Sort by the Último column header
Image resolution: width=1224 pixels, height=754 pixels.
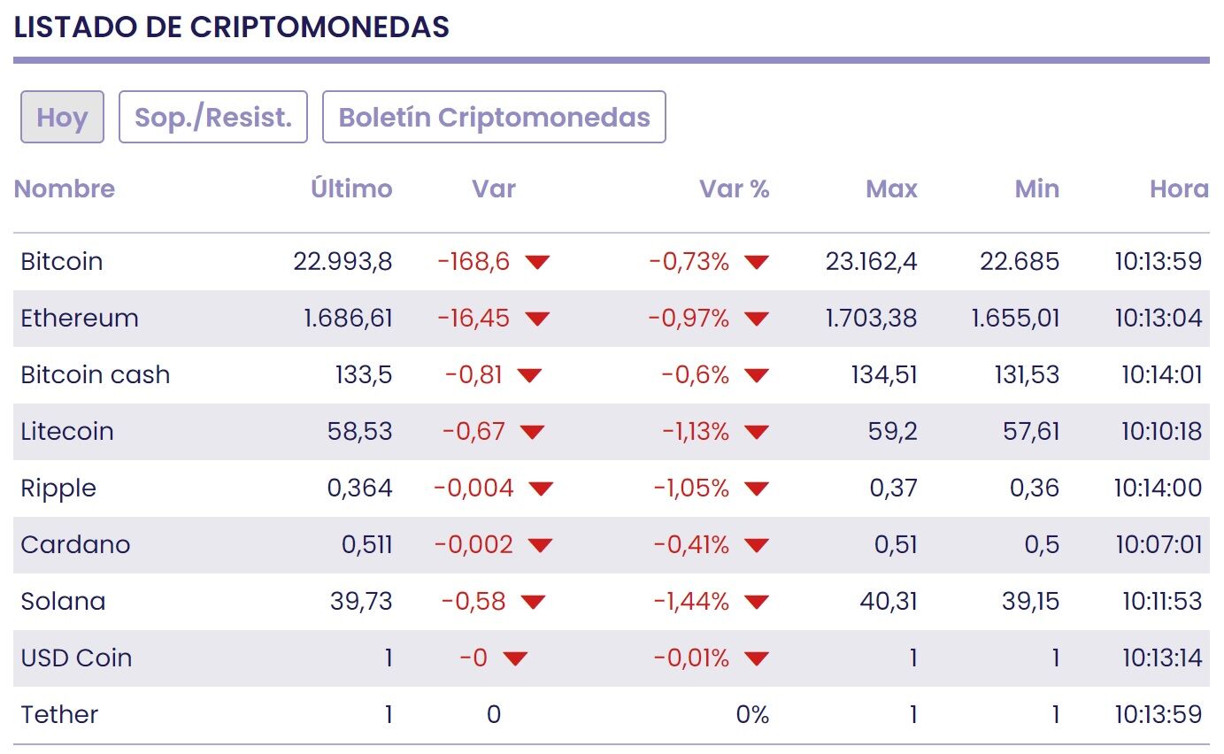(351, 188)
